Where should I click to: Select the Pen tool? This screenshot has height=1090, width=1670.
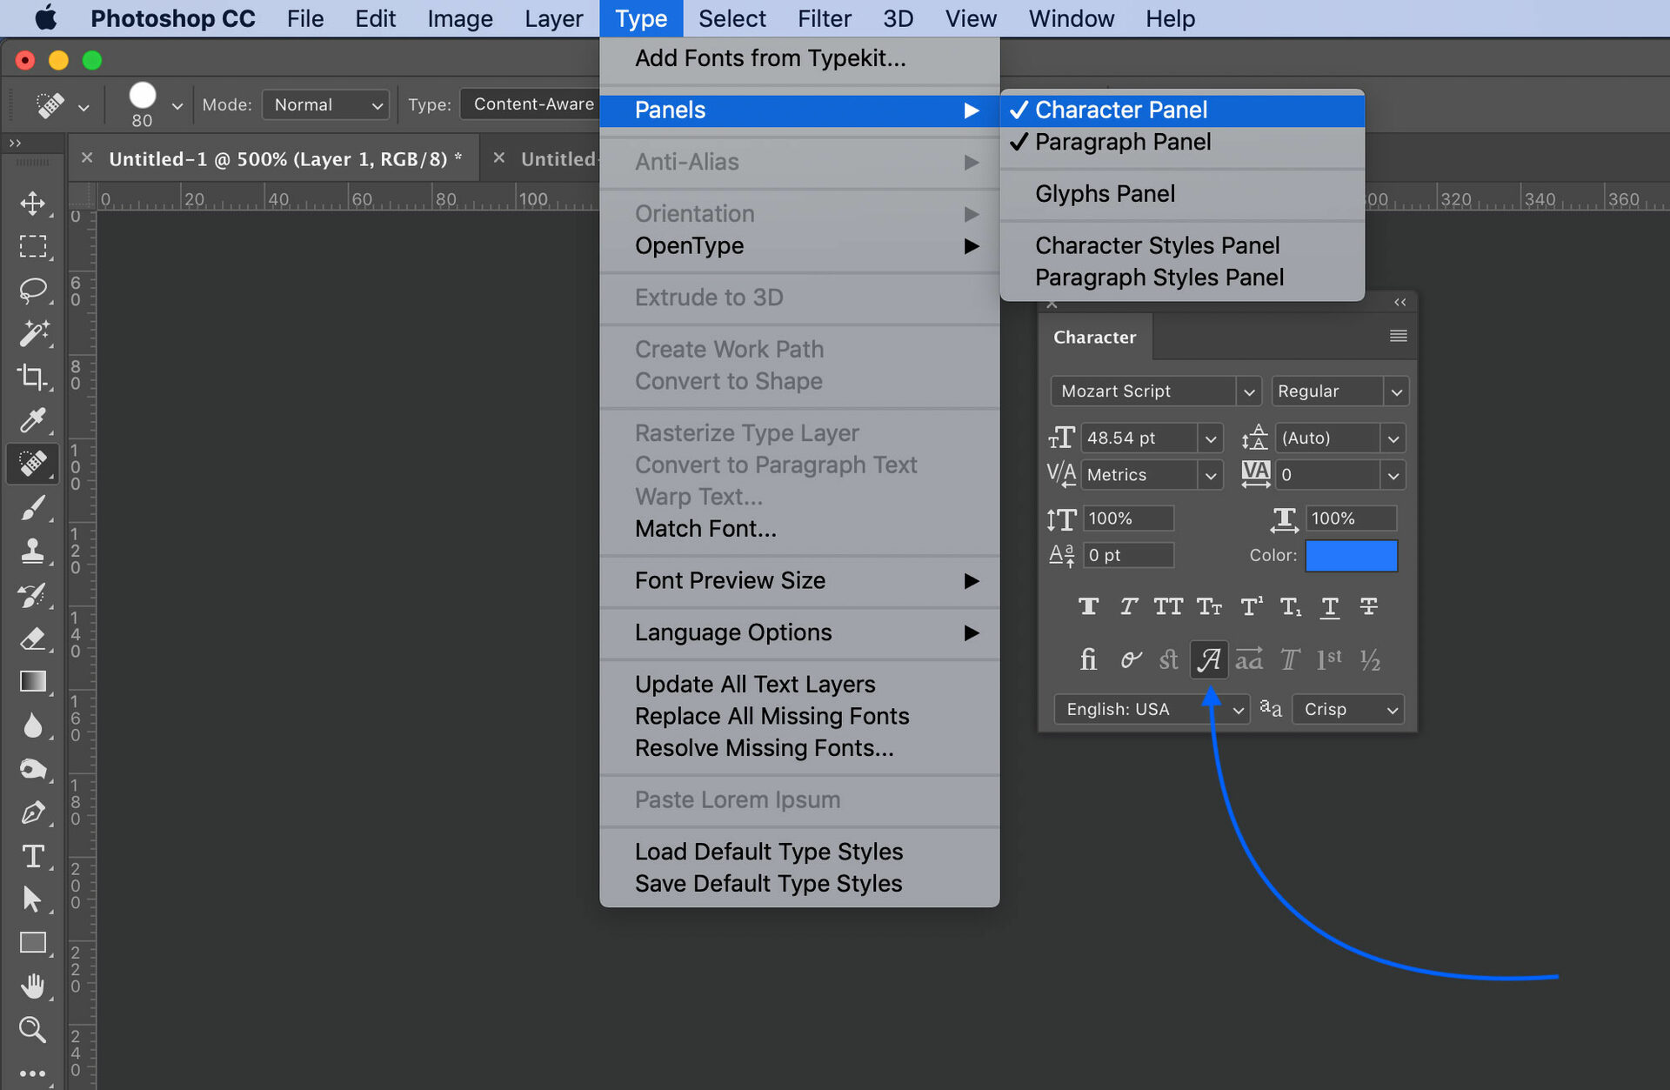click(33, 812)
